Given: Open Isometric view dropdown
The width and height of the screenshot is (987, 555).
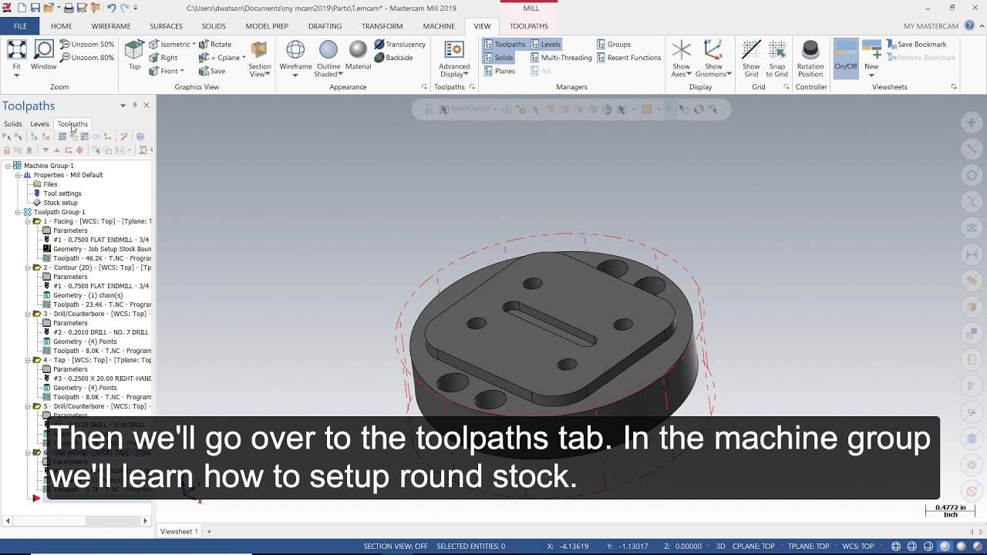Looking at the screenshot, I should [x=194, y=45].
